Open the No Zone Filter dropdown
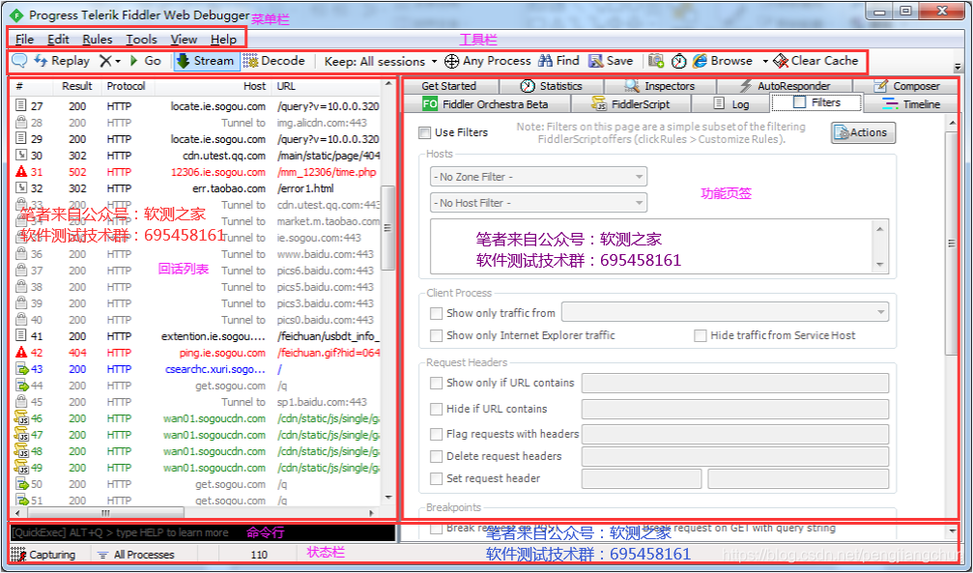 tap(538, 177)
